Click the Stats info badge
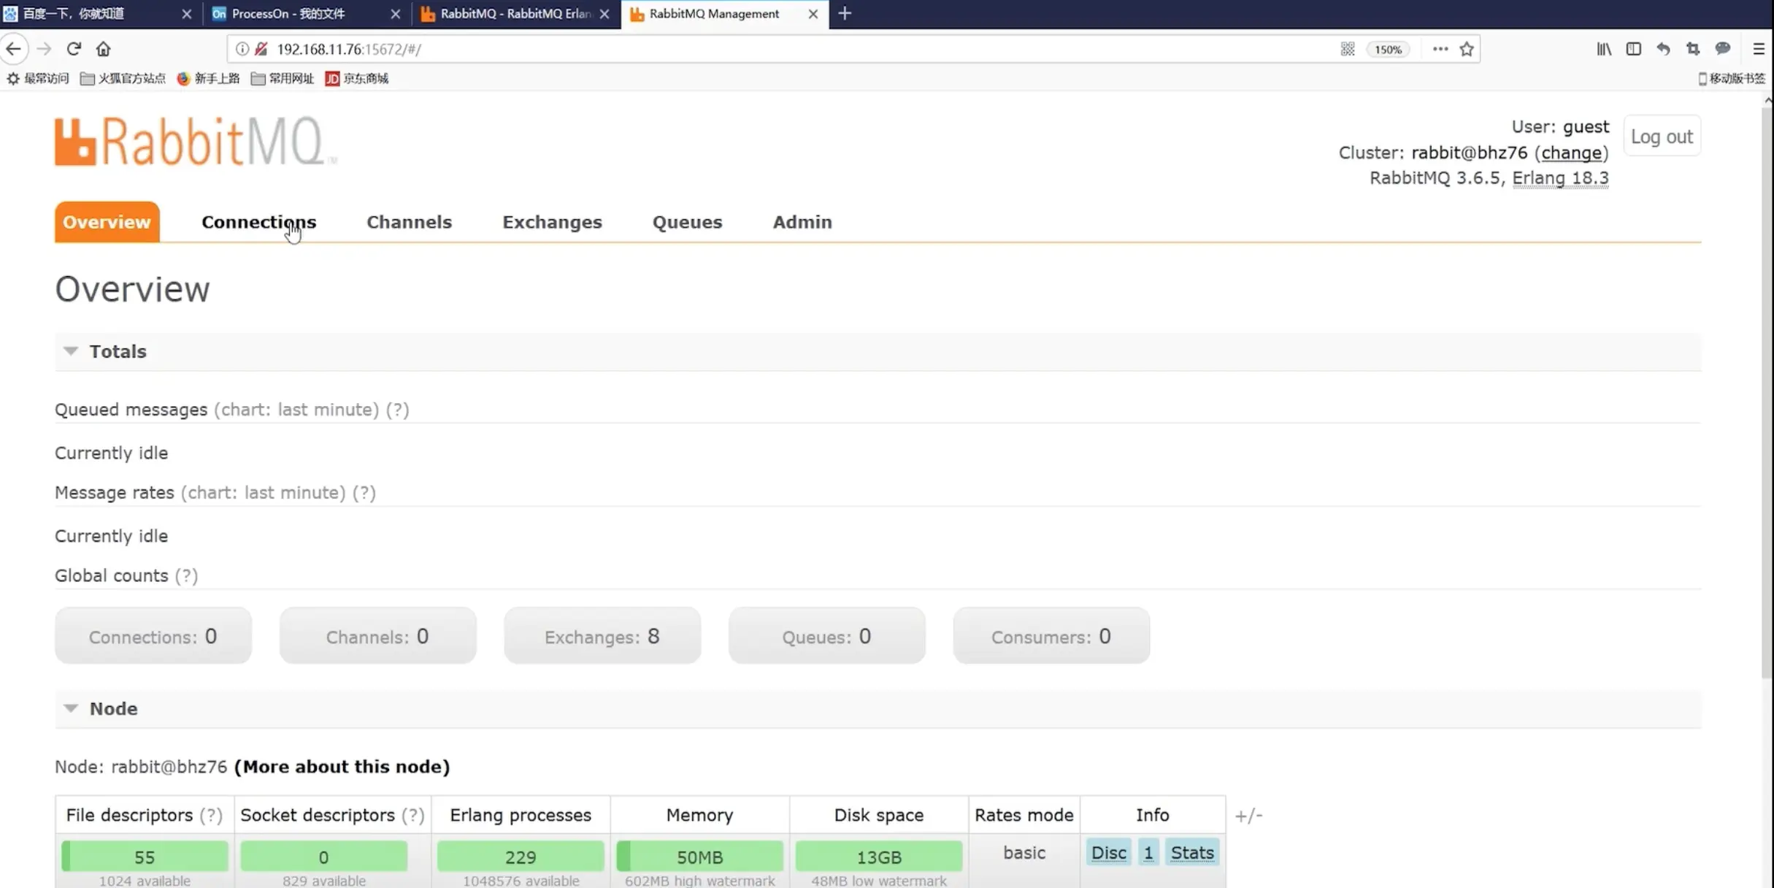 pos(1192,853)
